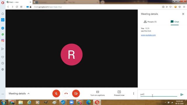Open the www.youtube.com link in chat
The width and height of the screenshot is (187, 105).
[x=148, y=35]
